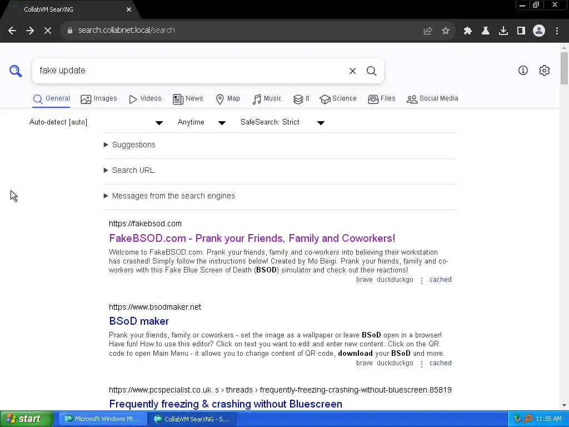Open the profile avatar menu

click(539, 31)
